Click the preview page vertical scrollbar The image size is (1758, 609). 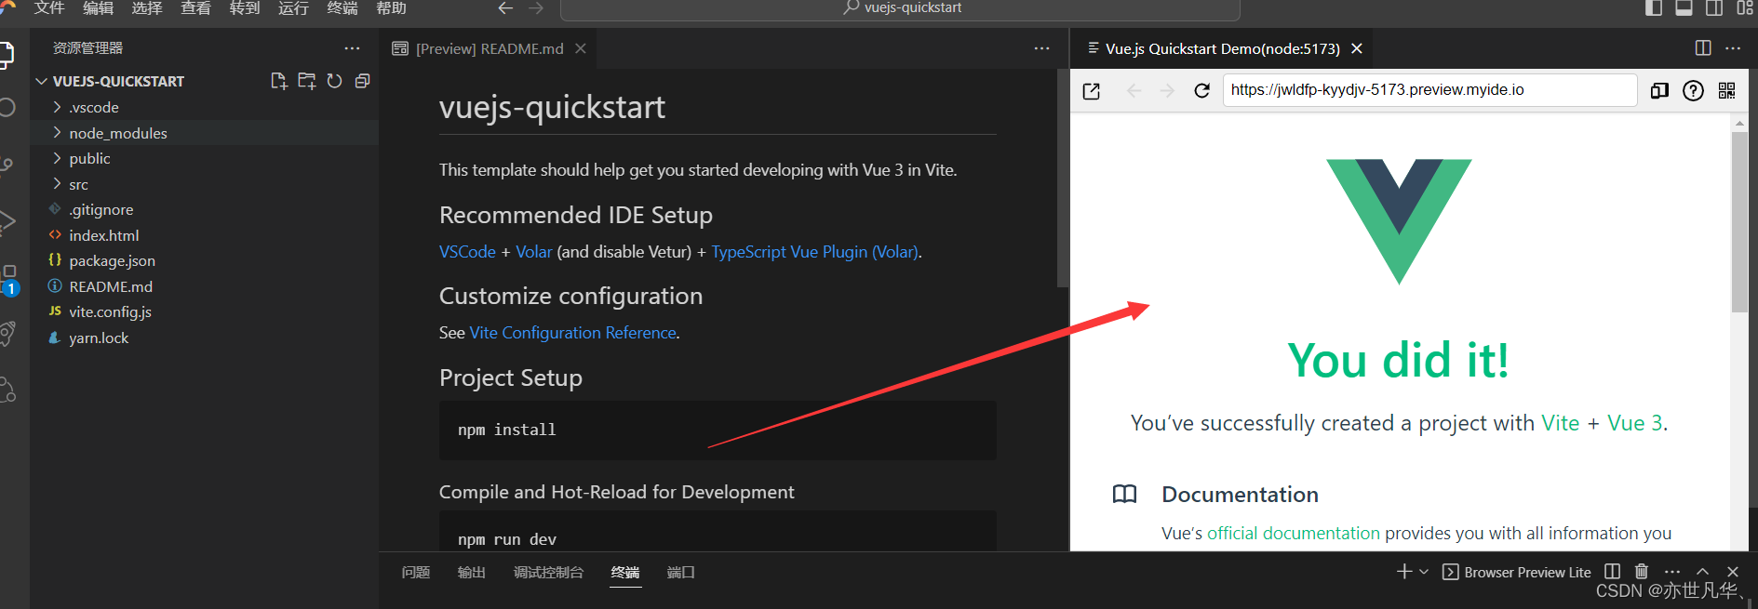[x=1739, y=221]
